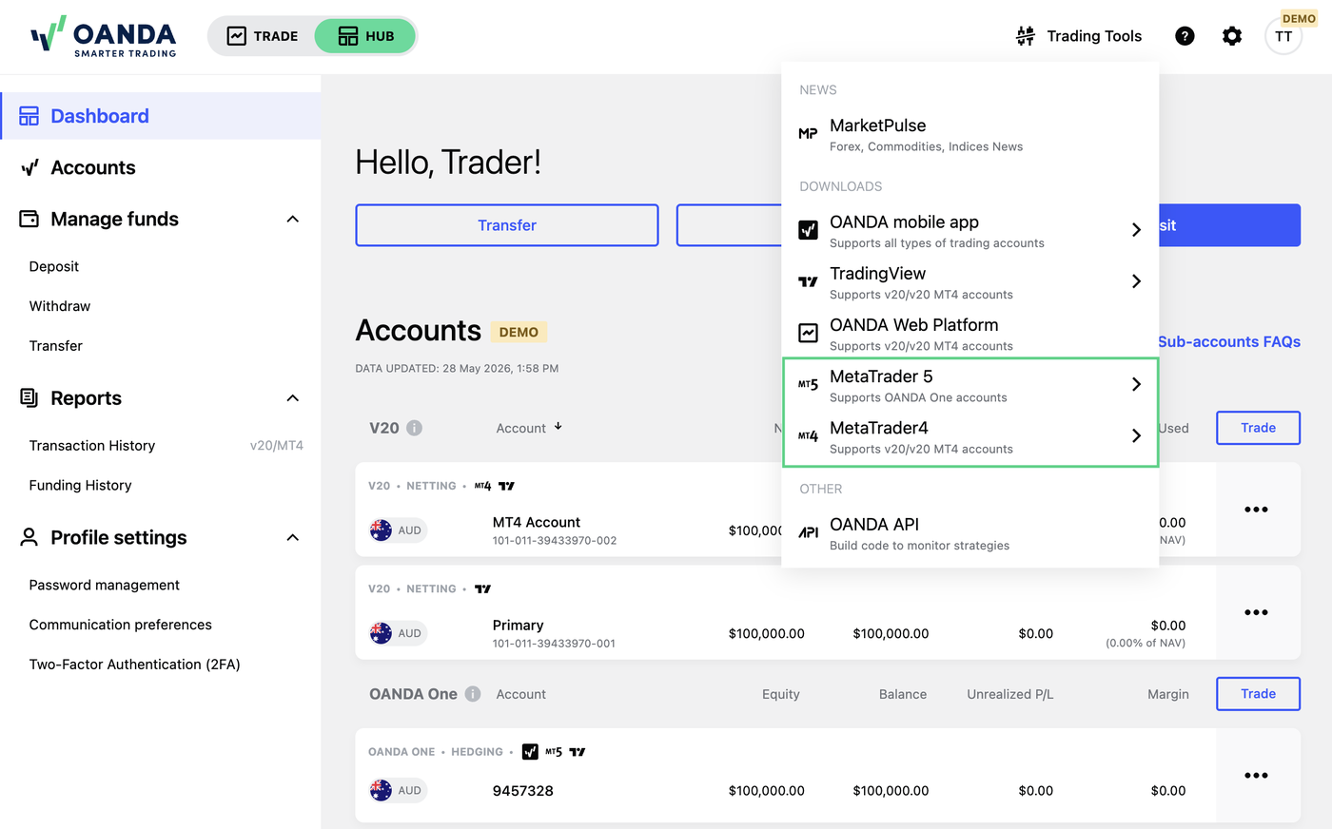
Task: Collapse the Profile settings section
Action: click(x=293, y=538)
